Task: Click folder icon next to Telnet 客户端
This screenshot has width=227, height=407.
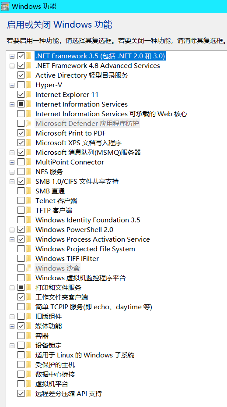Action: pos(29,200)
